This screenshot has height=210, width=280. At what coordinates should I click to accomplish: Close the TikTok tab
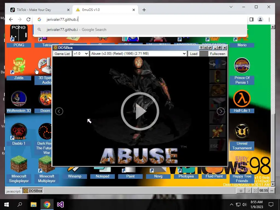[x=68, y=10]
